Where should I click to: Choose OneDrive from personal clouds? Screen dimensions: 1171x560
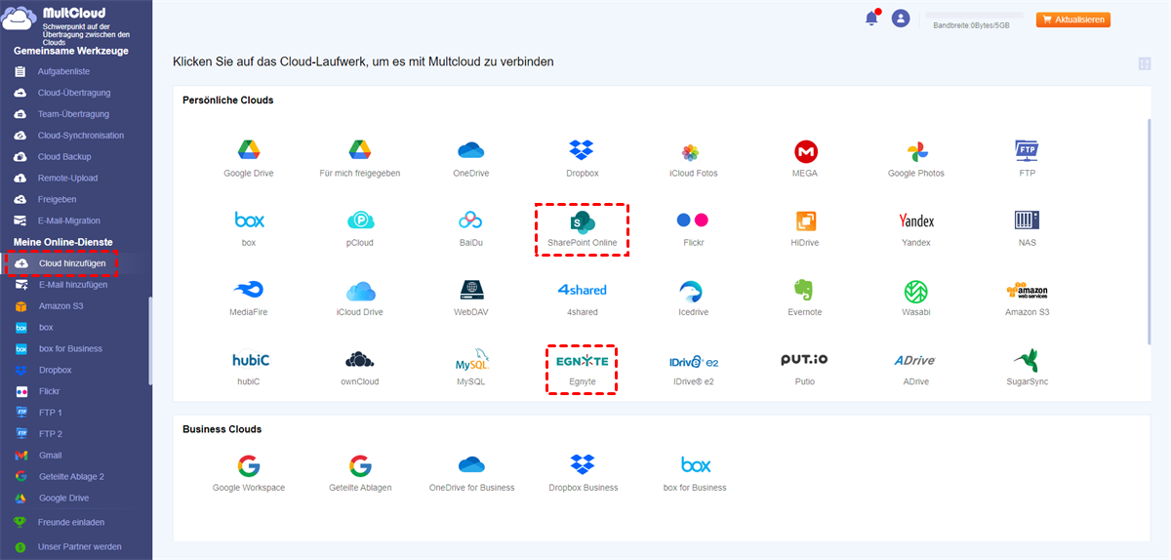click(471, 151)
